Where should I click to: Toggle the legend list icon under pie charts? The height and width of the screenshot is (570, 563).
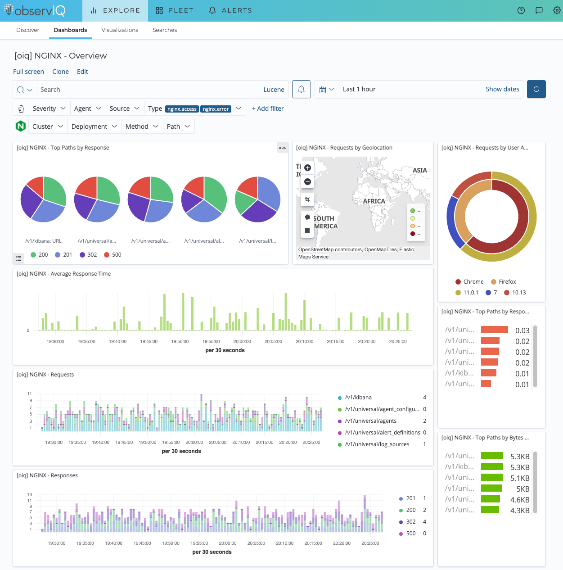(x=18, y=258)
